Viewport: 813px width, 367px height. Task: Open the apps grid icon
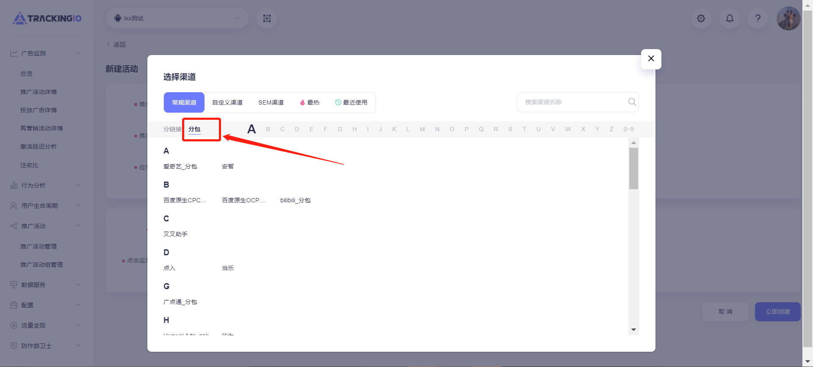[x=267, y=19]
